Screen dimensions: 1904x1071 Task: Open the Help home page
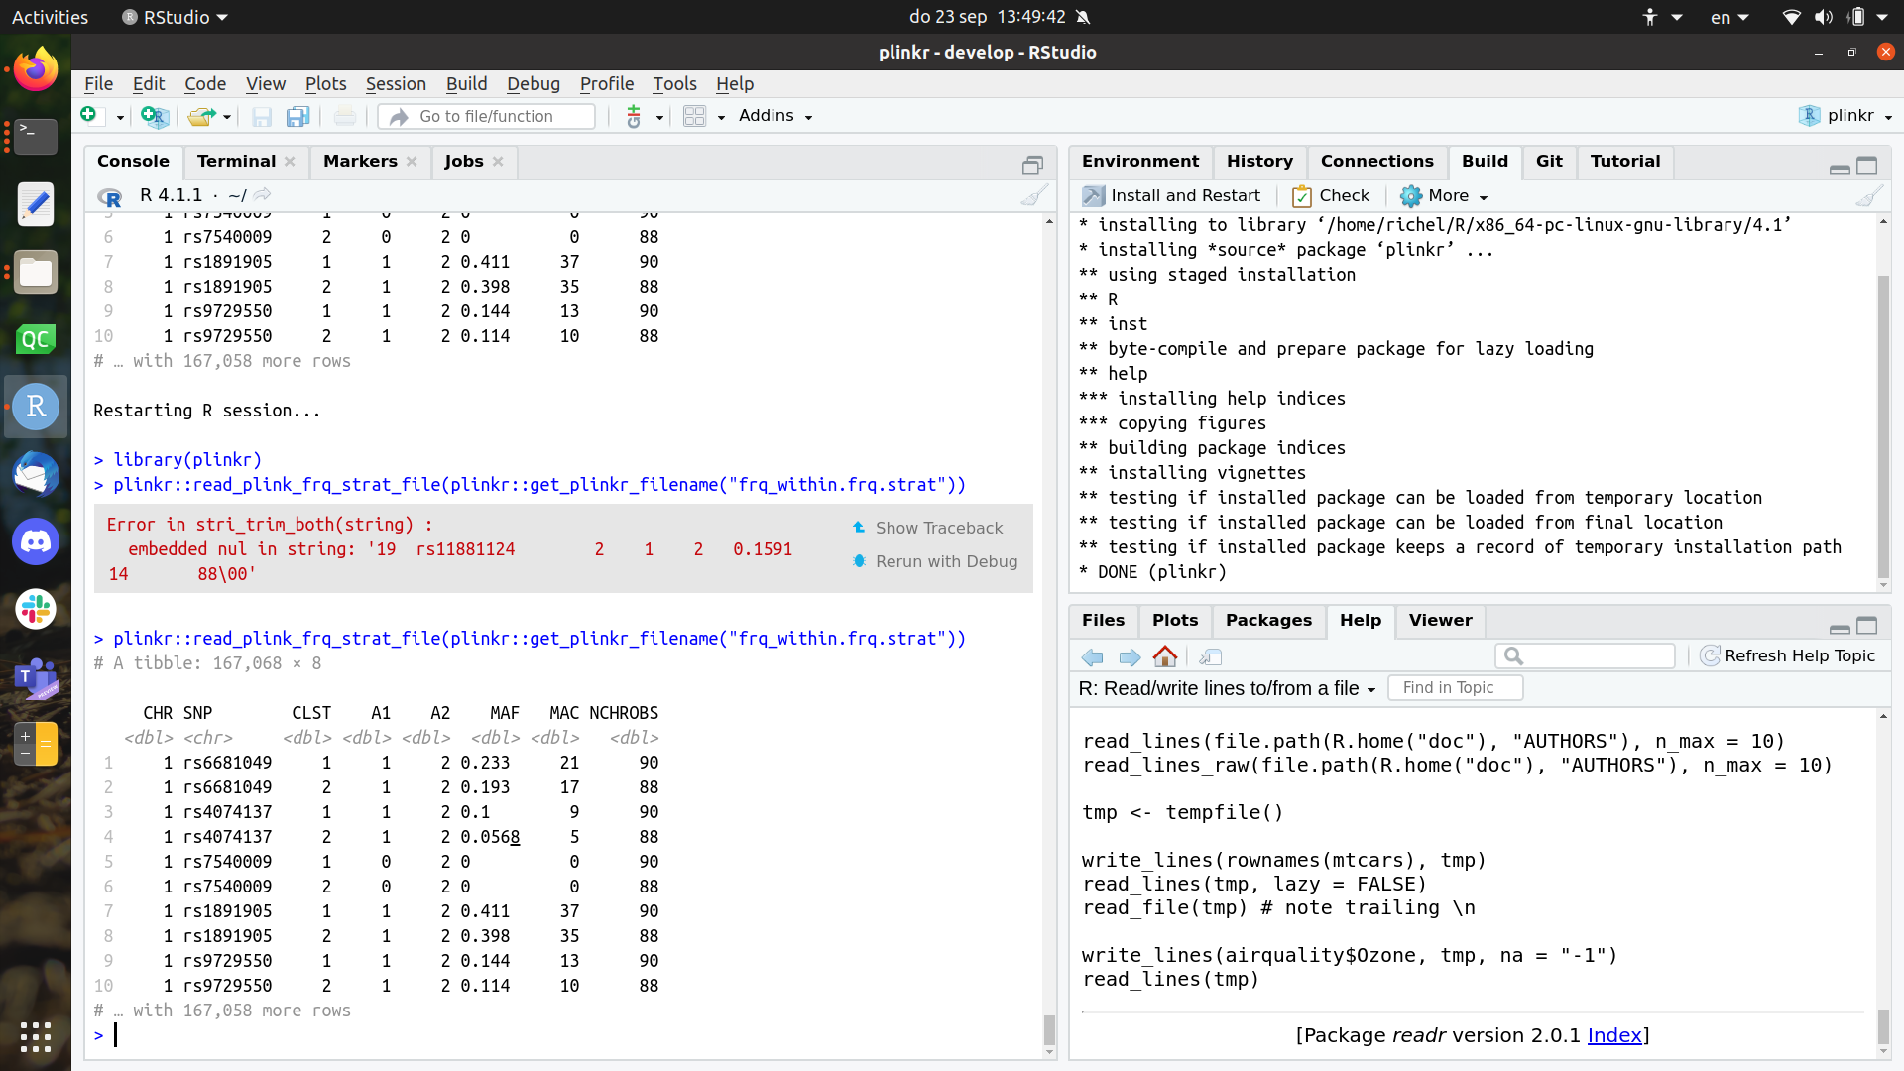pyautogui.click(x=1165, y=656)
